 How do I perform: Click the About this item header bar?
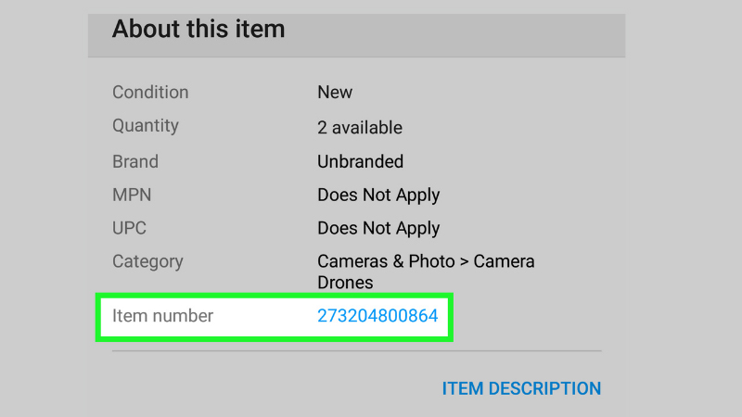[x=357, y=35]
